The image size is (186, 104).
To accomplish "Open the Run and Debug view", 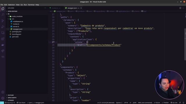I will tap(3, 27).
